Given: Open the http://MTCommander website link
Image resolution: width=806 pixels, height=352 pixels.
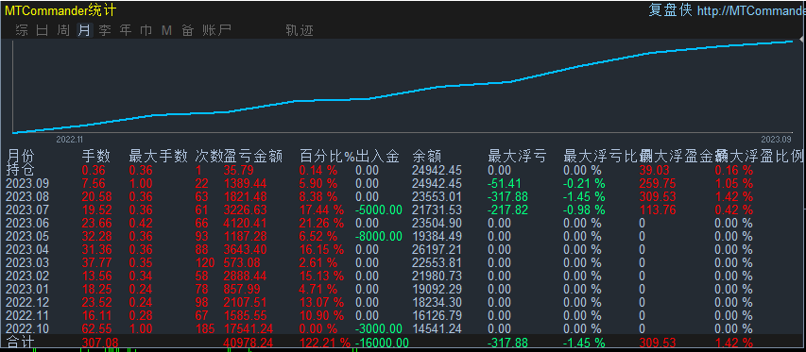Looking at the screenshot, I should tap(751, 10).
